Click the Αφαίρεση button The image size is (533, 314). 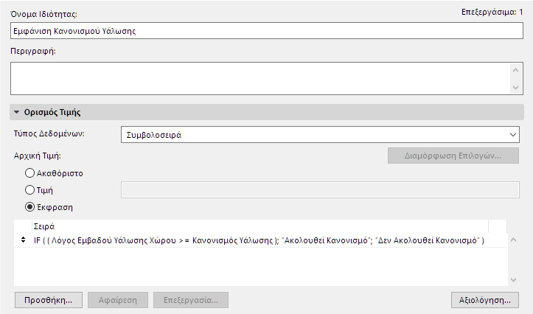(114, 301)
